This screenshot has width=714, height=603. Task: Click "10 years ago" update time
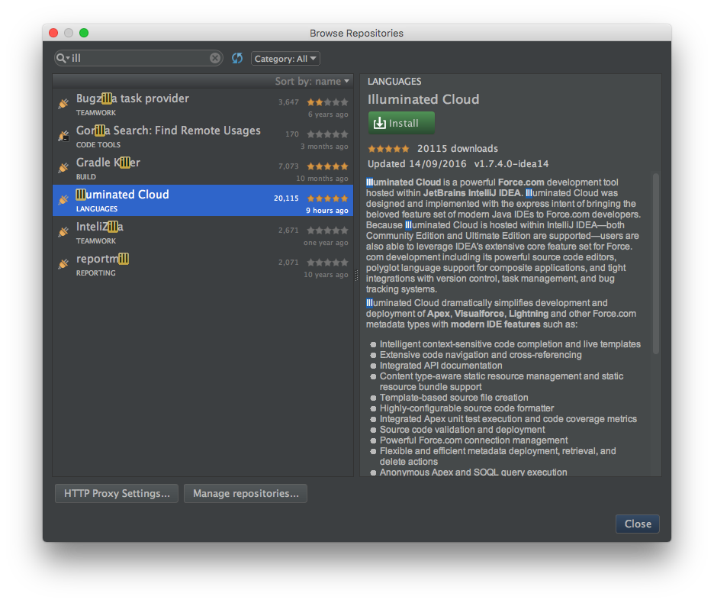tap(326, 274)
